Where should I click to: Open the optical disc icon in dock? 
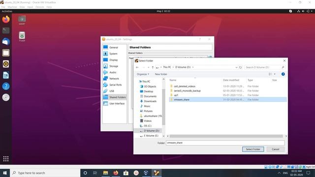(x=6, y=97)
